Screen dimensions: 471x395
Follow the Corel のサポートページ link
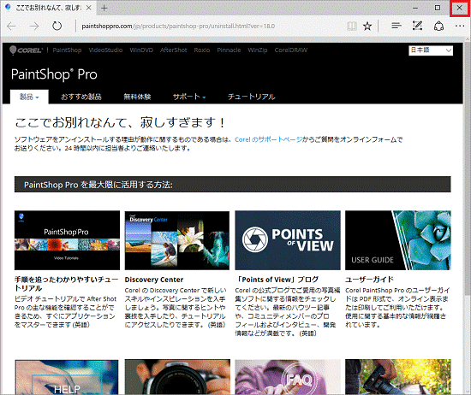coord(269,139)
